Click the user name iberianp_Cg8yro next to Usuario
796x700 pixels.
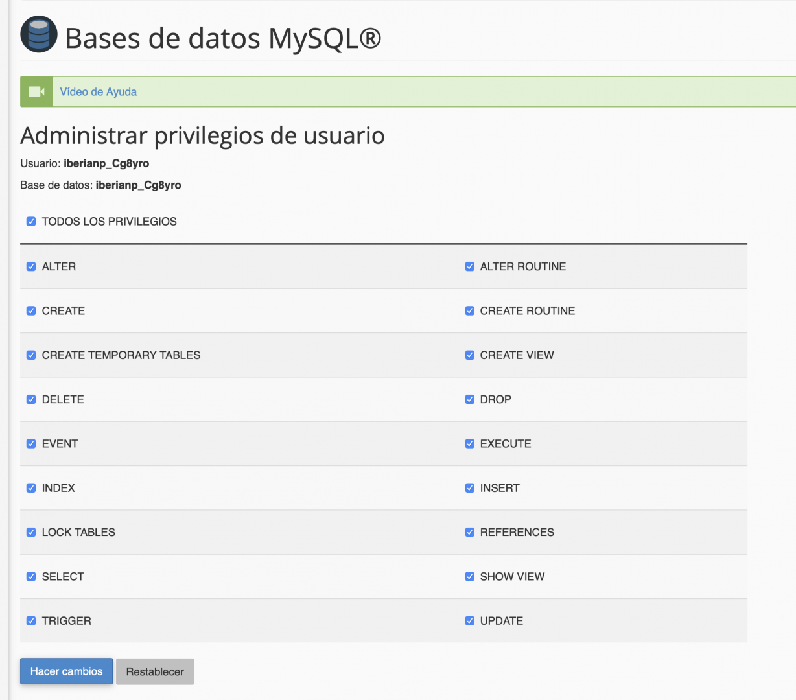pyautogui.click(x=106, y=163)
